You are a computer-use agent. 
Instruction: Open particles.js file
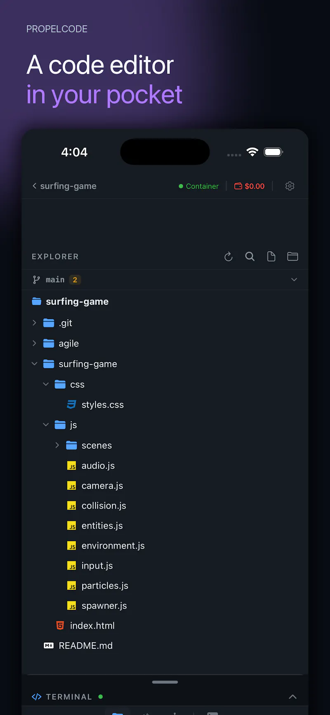pos(105,586)
